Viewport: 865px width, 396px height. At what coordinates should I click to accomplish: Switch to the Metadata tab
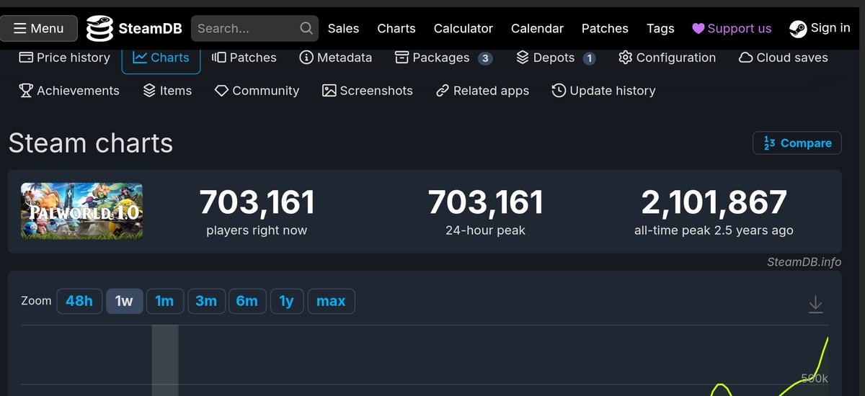[x=336, y=58]
